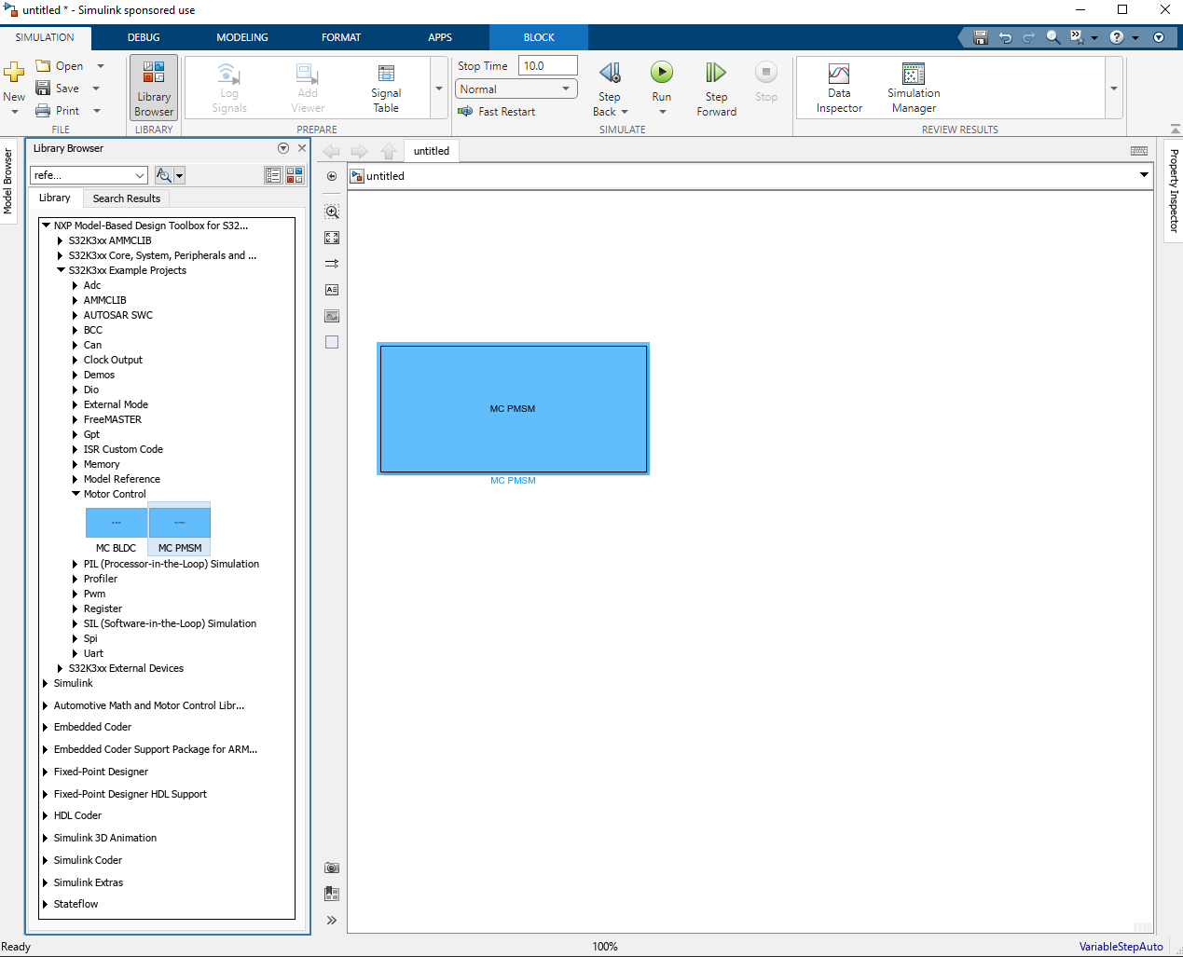1183x957 pixels.
Task: Open the FORMAT ribbon tab
Action: (341, 37)
